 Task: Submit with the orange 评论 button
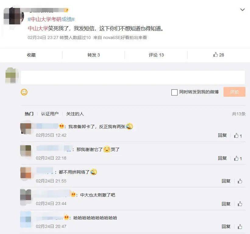point(234,92)
